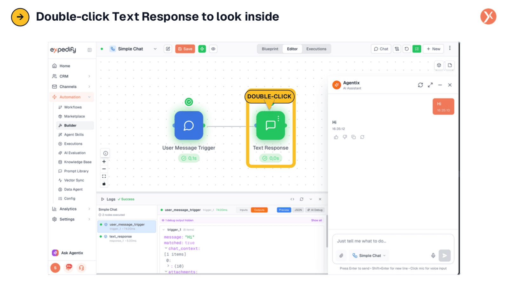Open the Simple Chat workflow dropdown
Viewport: 508px width, 286px height.
133,49
